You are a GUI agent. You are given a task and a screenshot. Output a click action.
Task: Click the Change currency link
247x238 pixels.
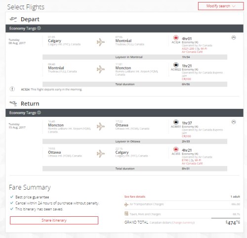pyautogui.click(x=183, y=223)
